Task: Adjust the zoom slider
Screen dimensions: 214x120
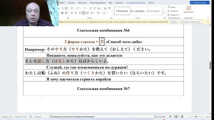Action: coord(196,117)
